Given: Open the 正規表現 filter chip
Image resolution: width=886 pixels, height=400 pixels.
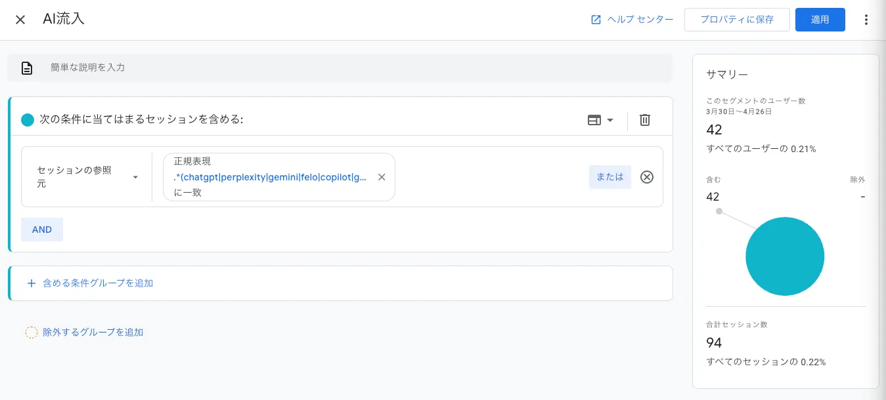Looking at the screenshot, I should coord(269,177).
